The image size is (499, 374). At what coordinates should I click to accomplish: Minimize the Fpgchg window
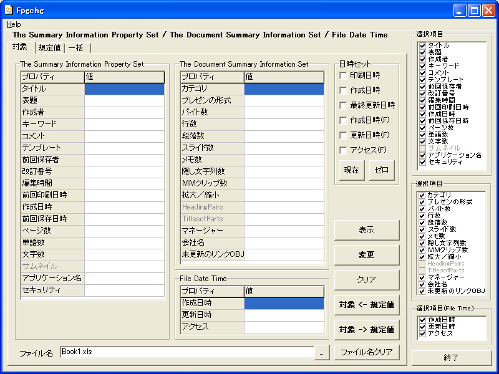pyautogui.click(x=460, y=11)
